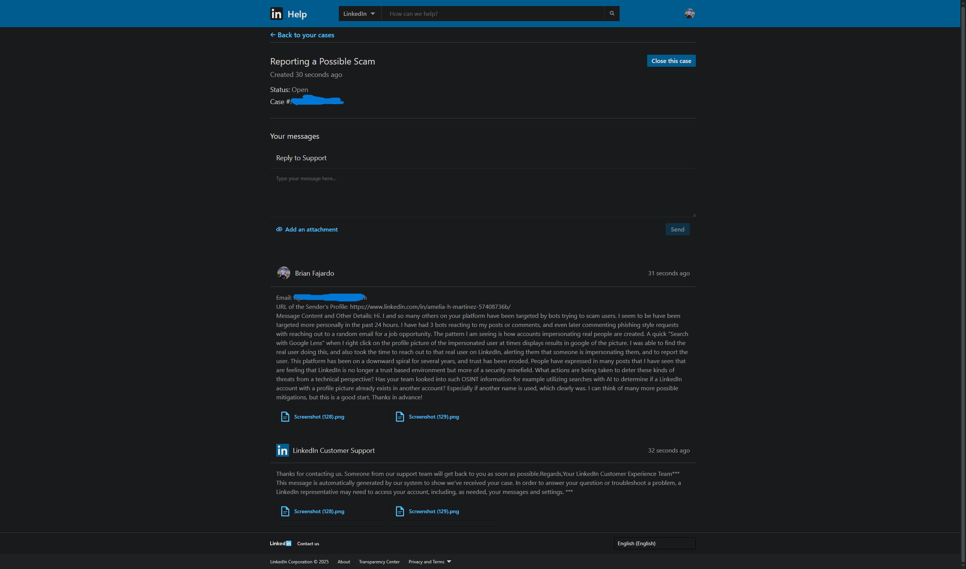Open the Help home link
966x569 pixels.
(297, 14)
